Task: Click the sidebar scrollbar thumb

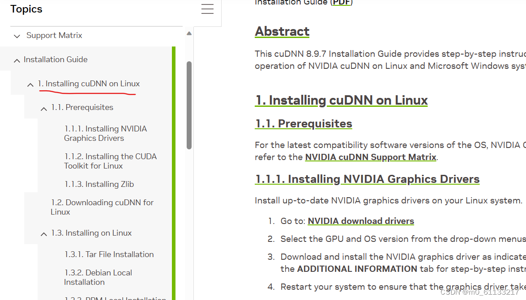Action: coord(189,105)
